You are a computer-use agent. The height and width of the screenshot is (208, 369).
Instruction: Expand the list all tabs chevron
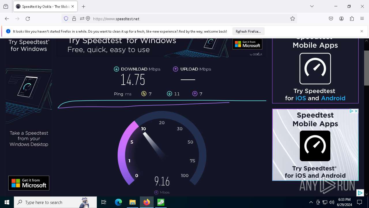[312, 6]
